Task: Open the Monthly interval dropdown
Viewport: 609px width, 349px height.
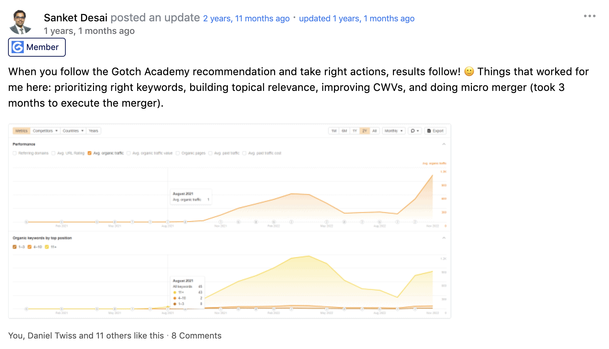Action: [x=393, y=131]
